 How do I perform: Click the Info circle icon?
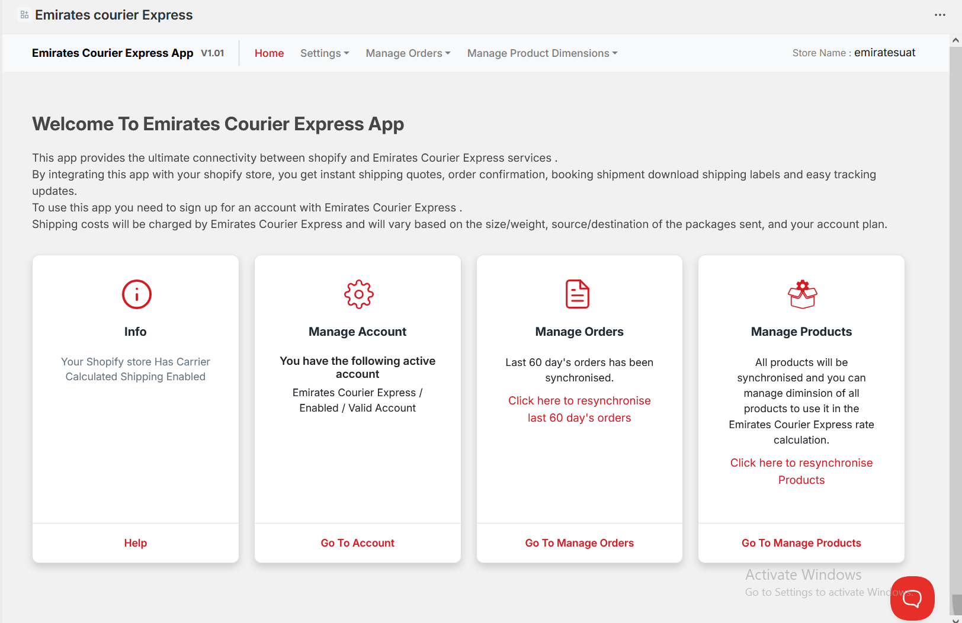pyautogui.click(x=136, y=294)
